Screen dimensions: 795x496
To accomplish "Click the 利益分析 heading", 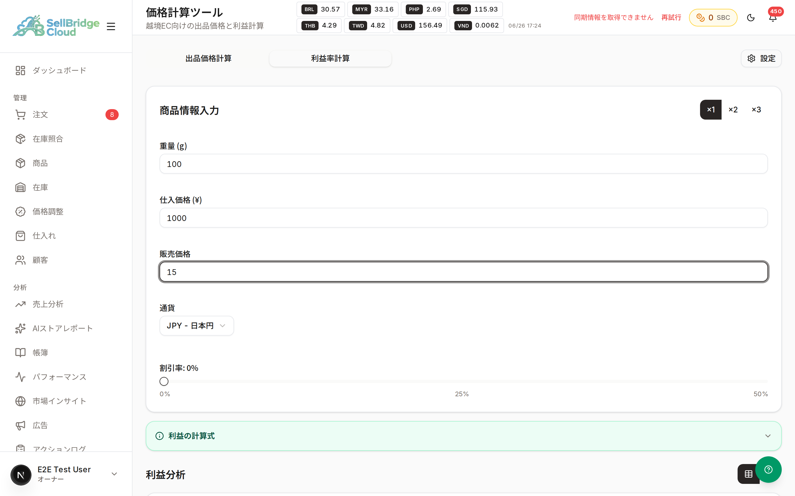I will pos(166,475).
